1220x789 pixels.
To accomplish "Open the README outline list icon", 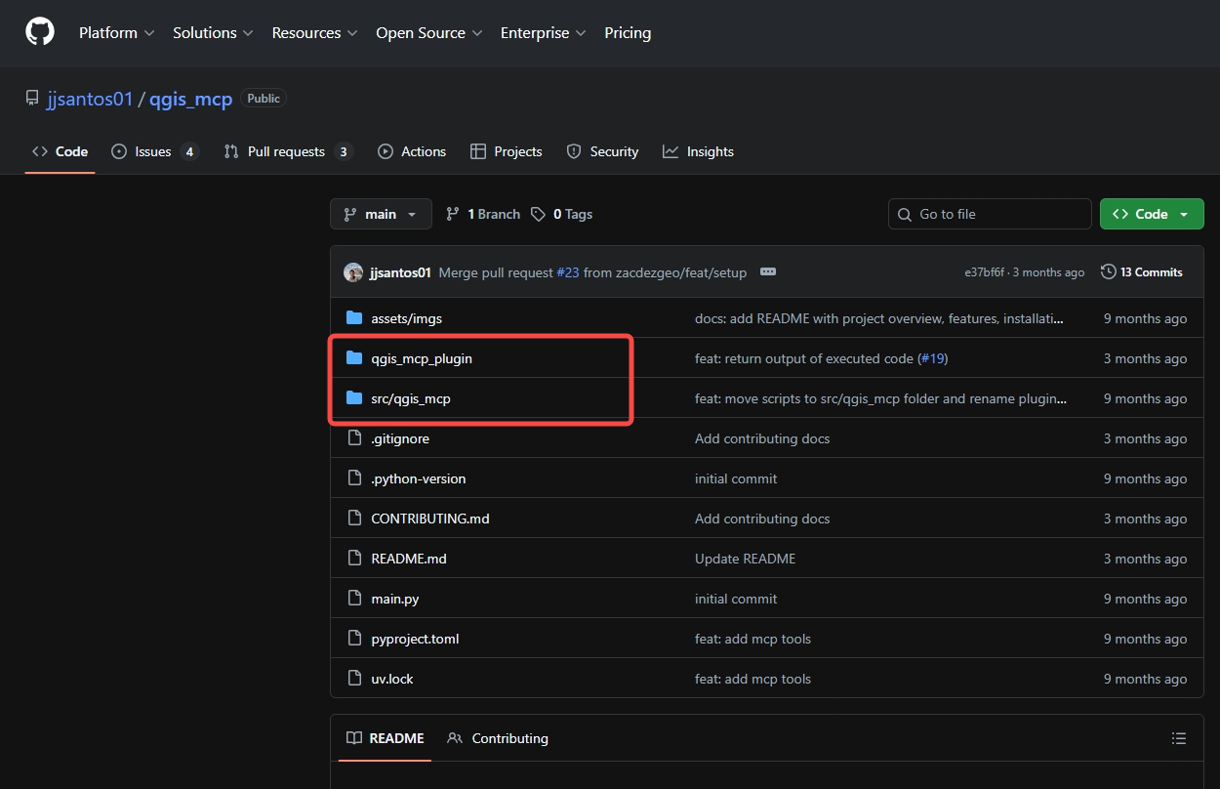I will (1179, 738).
